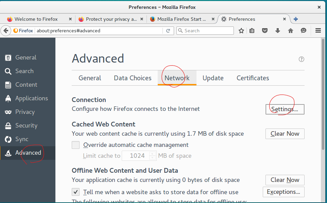Open connection Settings button

pyautogui.click(x=285, y=109)
